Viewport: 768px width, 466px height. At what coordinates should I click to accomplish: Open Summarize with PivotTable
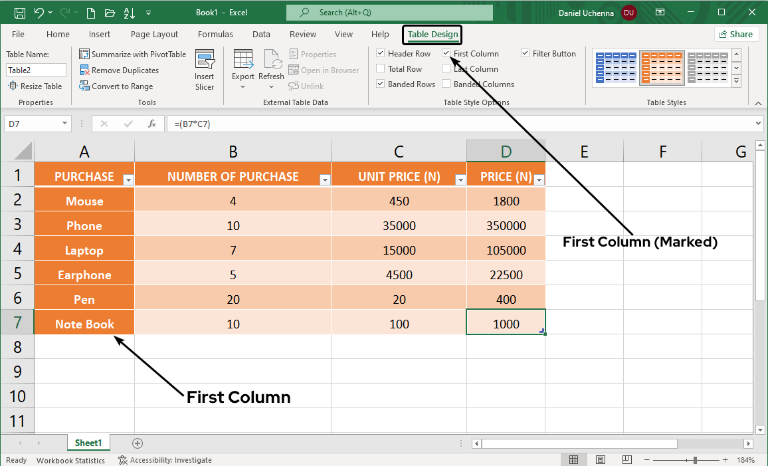tap(132, 54)
